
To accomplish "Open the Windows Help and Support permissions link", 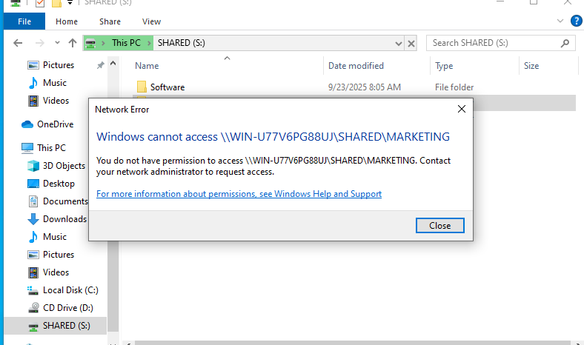I will click(x=239, y=194).
